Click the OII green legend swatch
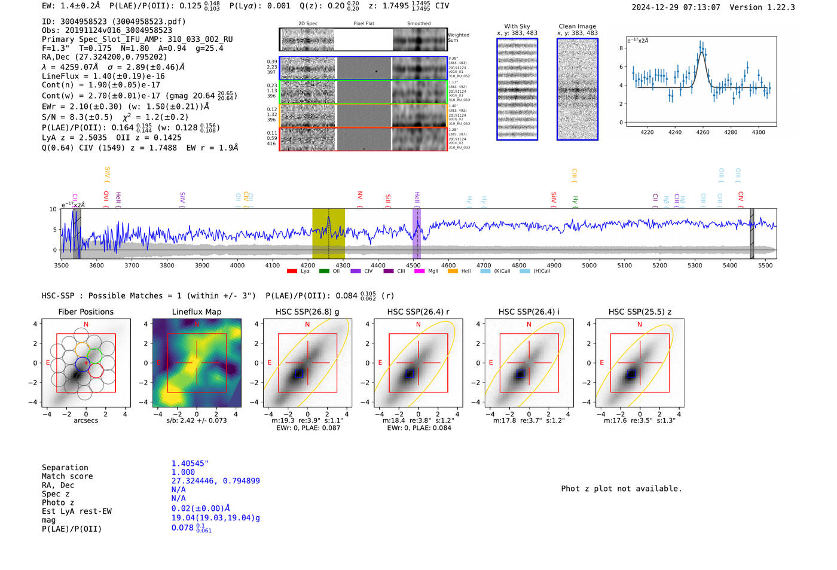The height and width of the screenshot is (570, 837). pos(324,271)
